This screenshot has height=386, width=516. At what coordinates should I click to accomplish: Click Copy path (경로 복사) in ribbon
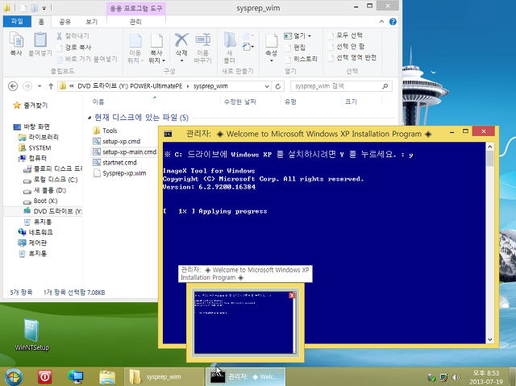pos(74,48)
